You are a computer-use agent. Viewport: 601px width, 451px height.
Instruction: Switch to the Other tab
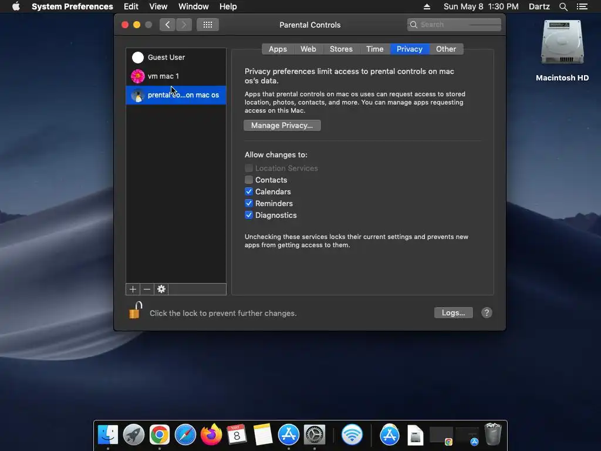pyautogui.click(x=446, y=49)
